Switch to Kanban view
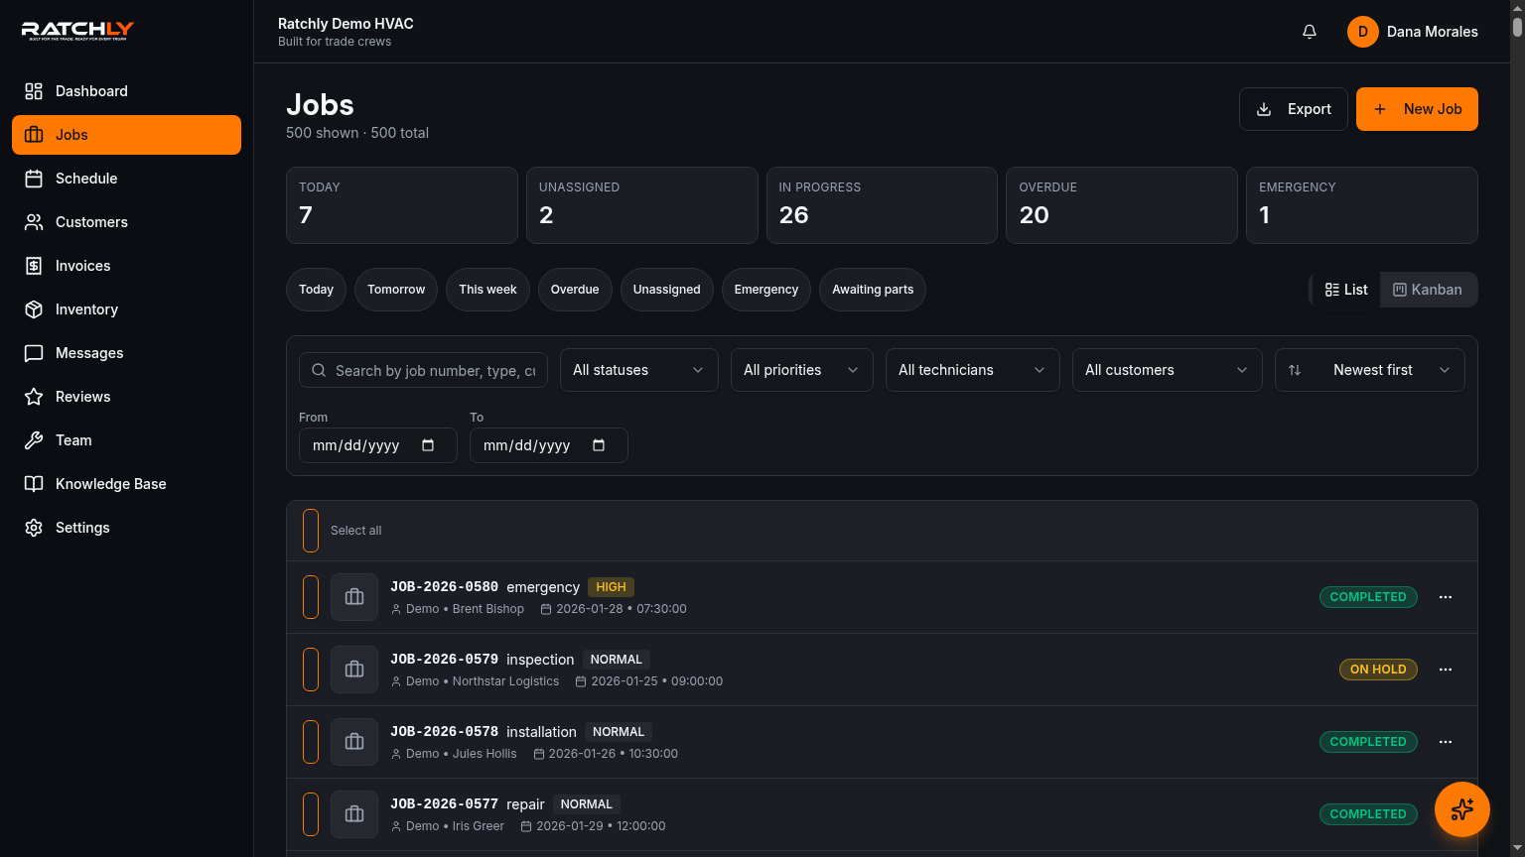Viewport: 1525px width, 857px height. tap(1428, 290)
